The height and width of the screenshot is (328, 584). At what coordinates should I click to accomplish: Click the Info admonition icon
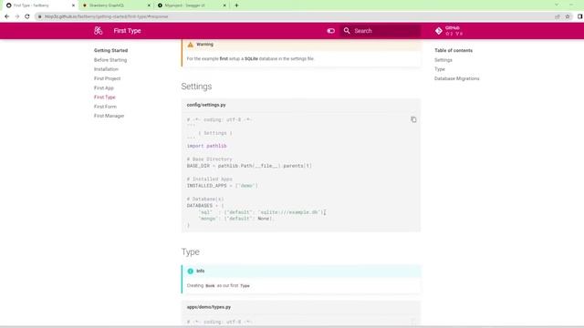(191, 271)
